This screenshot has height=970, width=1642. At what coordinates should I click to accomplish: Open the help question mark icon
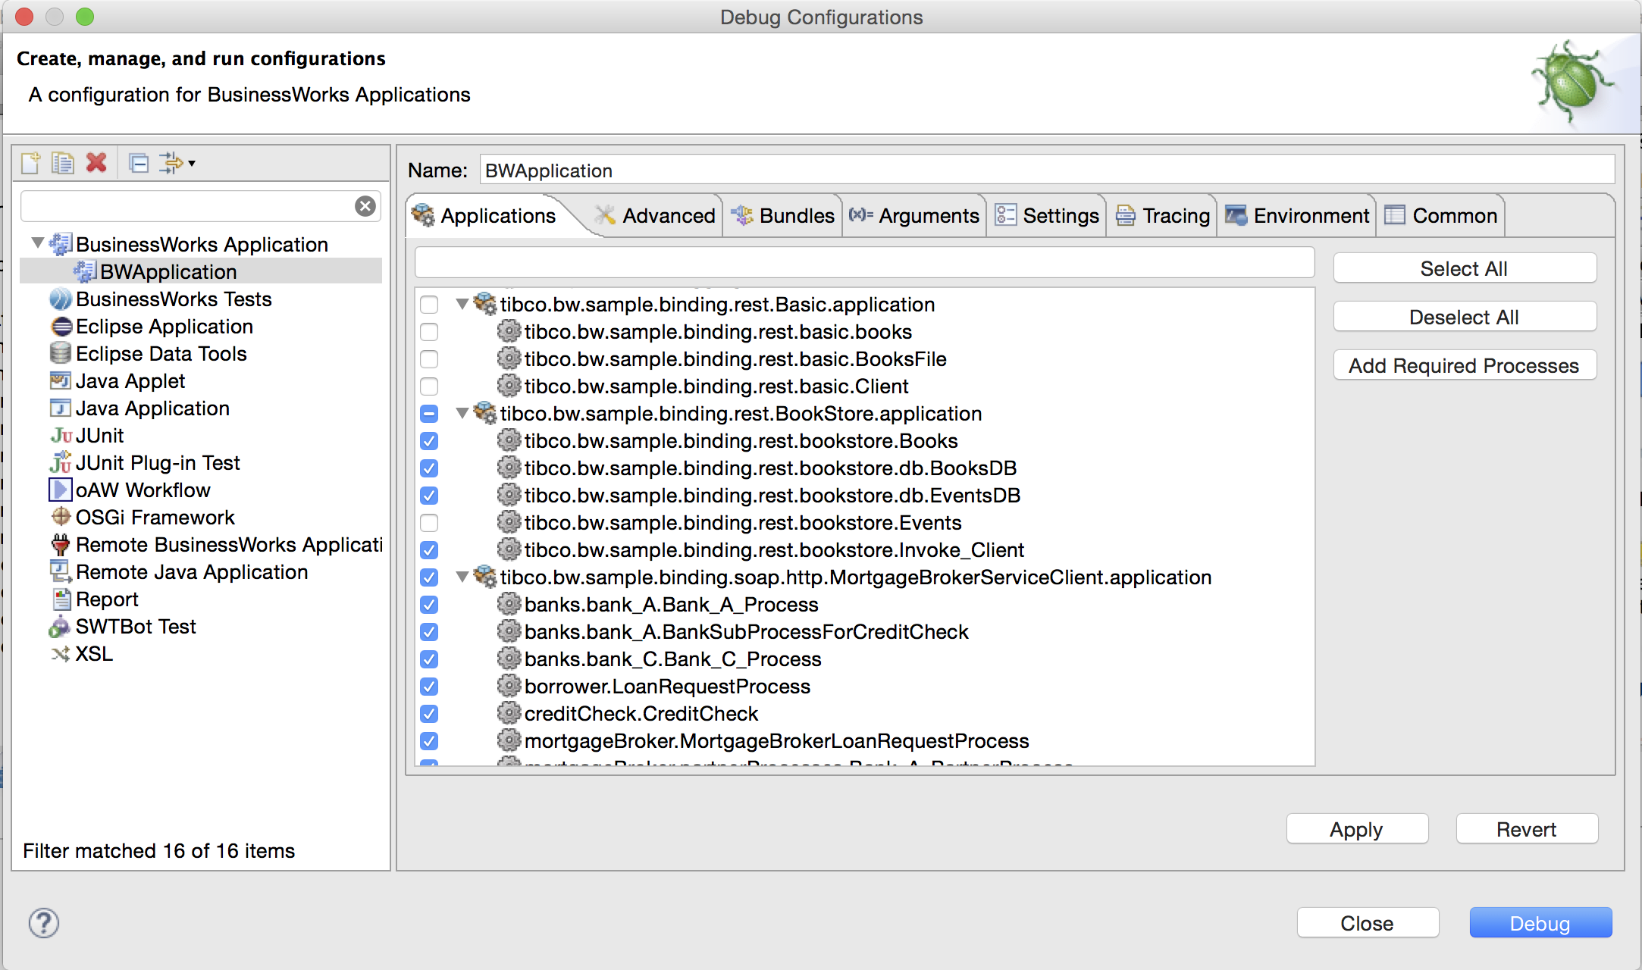pos(44,923)
